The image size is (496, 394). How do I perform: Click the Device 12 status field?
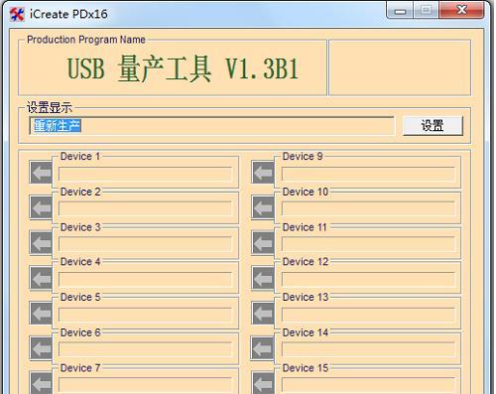tap(368, 279)
